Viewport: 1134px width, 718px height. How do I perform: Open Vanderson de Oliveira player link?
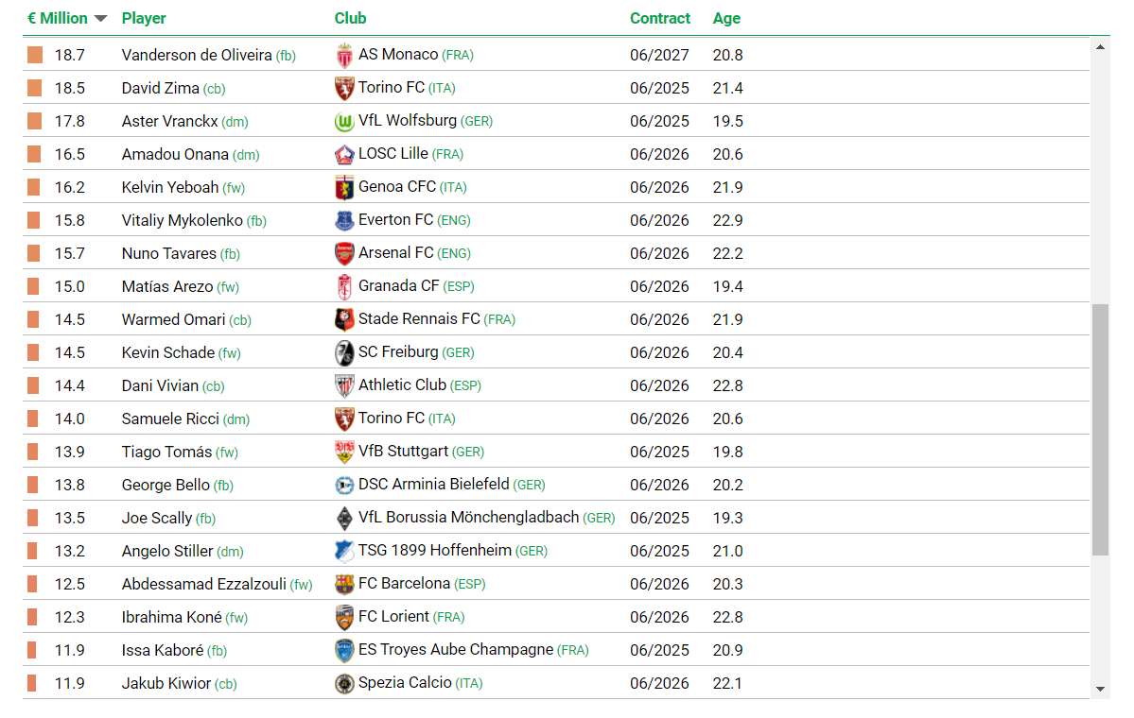click(x=197, y=56)
